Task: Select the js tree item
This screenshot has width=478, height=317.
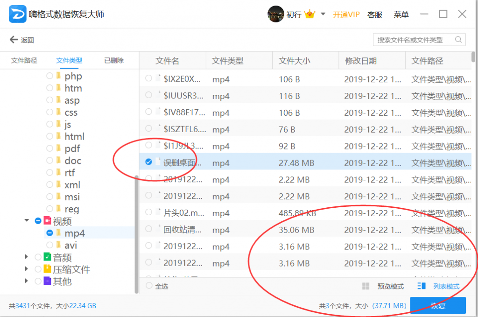Action: (x=68, y=124)
